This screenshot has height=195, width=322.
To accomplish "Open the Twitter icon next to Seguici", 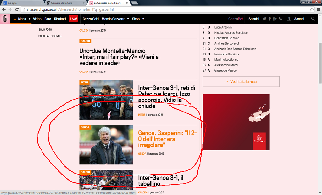I will (x=264, y=19).
